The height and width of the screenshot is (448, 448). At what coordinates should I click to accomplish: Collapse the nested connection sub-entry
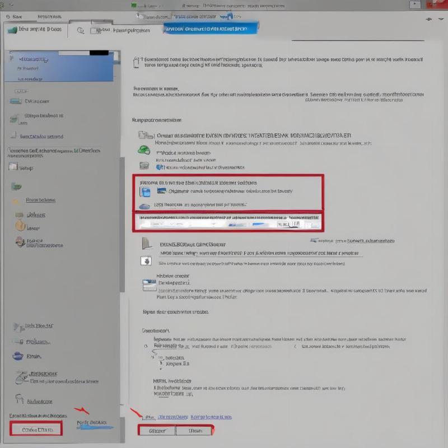pyautogui.click(x=162, y=363)
